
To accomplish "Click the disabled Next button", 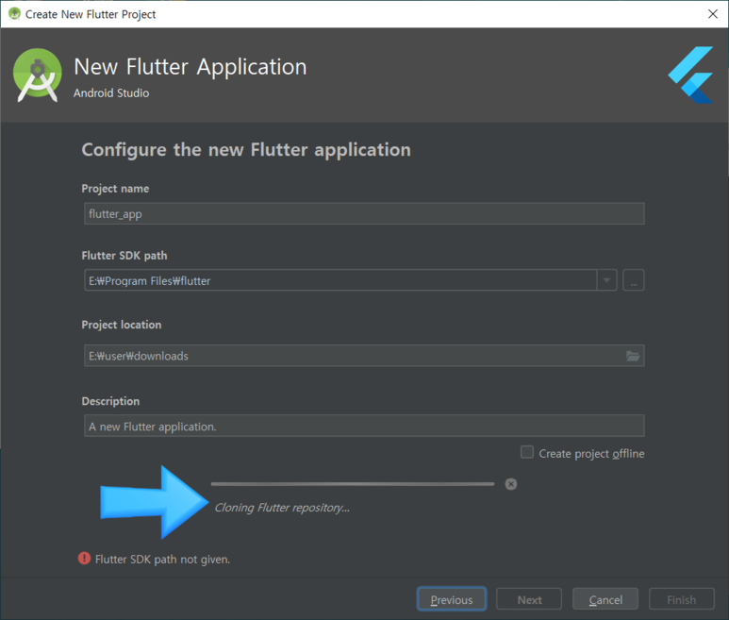I will pos(529,599).
